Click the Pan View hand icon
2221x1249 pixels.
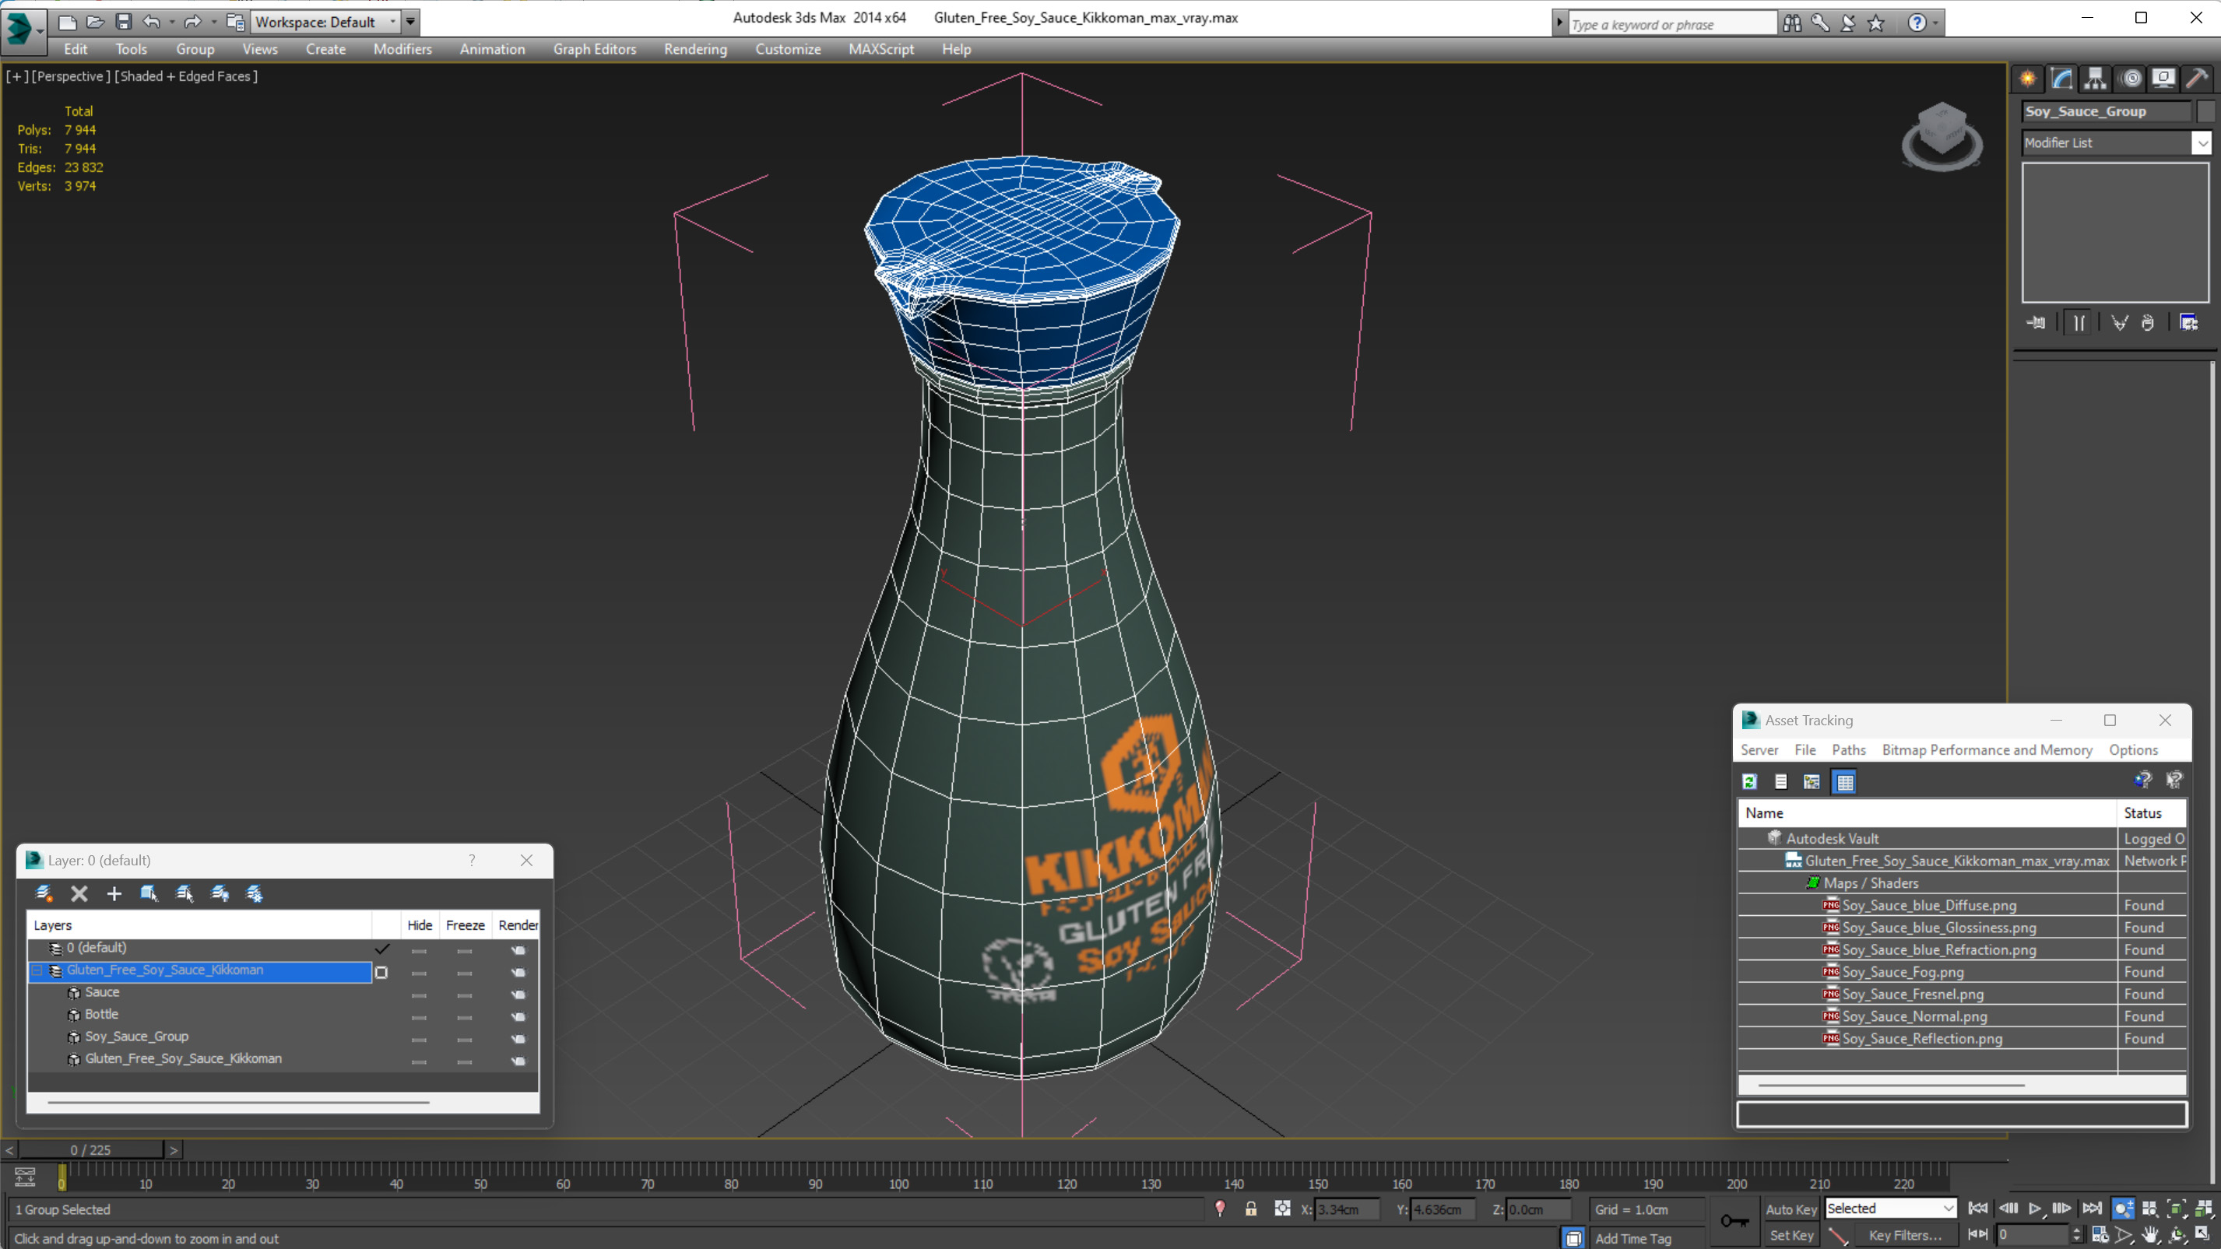pos(2150,1234)
